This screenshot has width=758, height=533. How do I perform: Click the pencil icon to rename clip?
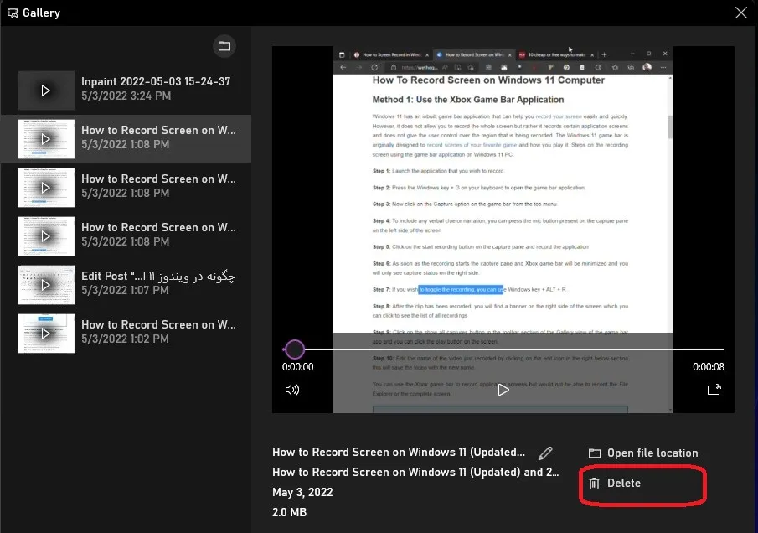tap(546, 453)
